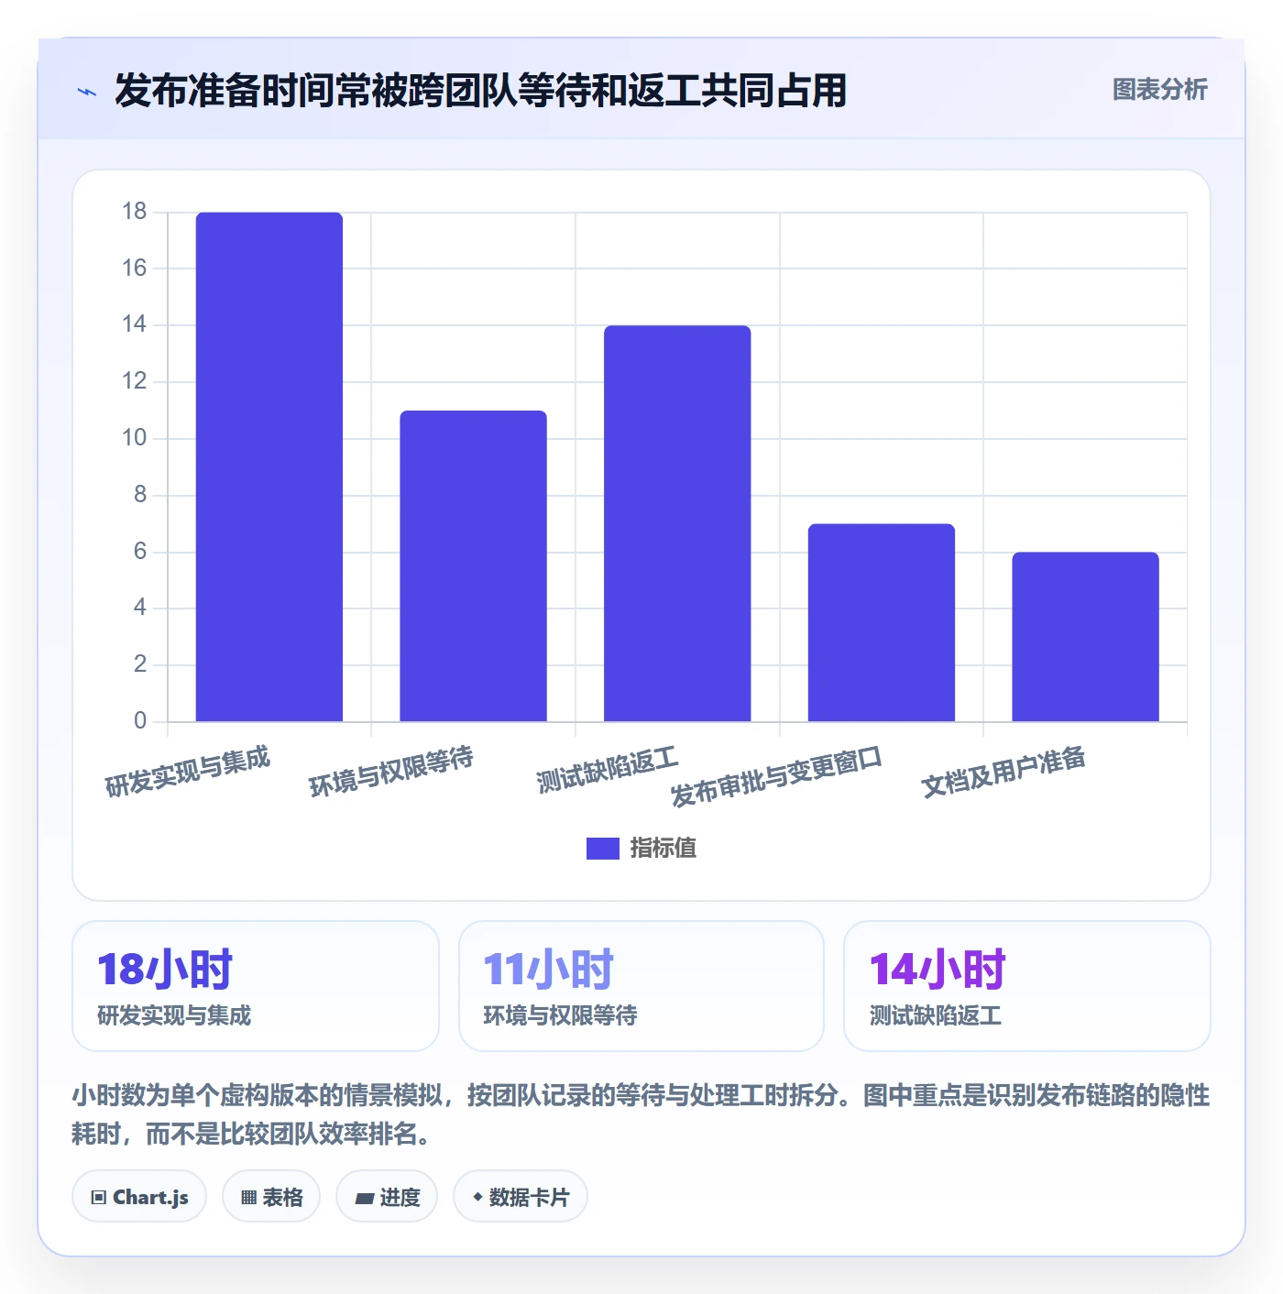
Task: Click the 文档及用户准备 bar in the chart
Action: (1085, 637)
